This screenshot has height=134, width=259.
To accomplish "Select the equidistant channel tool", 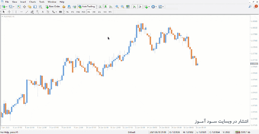I will pos(32,12).
